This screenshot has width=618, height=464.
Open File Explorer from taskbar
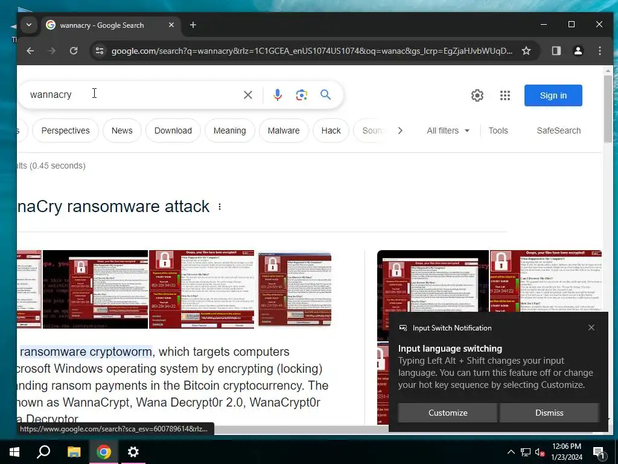(74, 452)
